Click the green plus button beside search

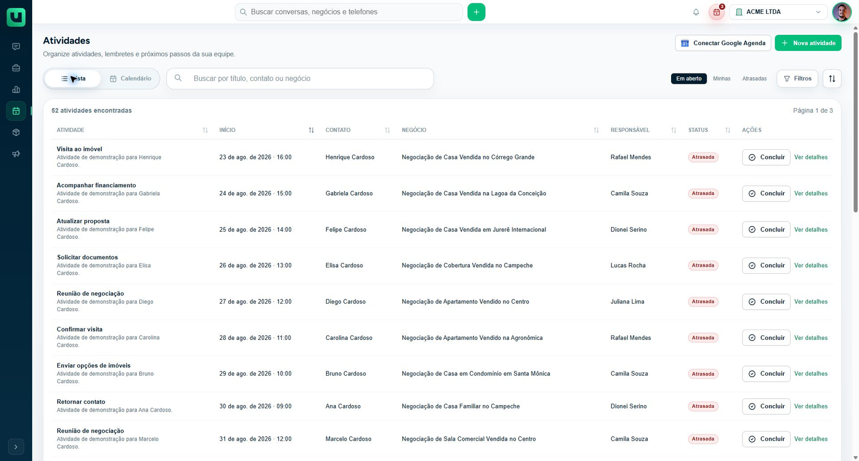coord(476,12)
